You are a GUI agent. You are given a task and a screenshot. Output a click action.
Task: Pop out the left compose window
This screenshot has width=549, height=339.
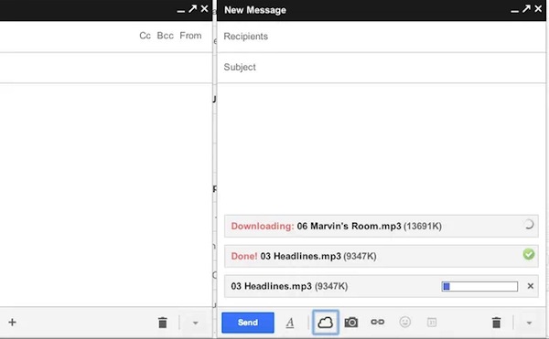[x=192, y=9]
